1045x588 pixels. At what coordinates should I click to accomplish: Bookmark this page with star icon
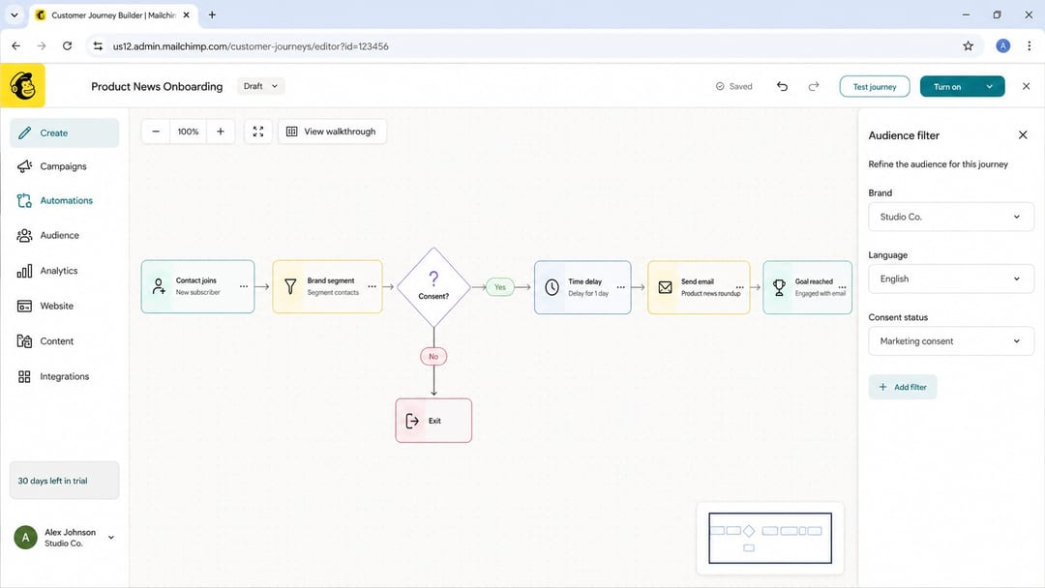pos(968,46)
